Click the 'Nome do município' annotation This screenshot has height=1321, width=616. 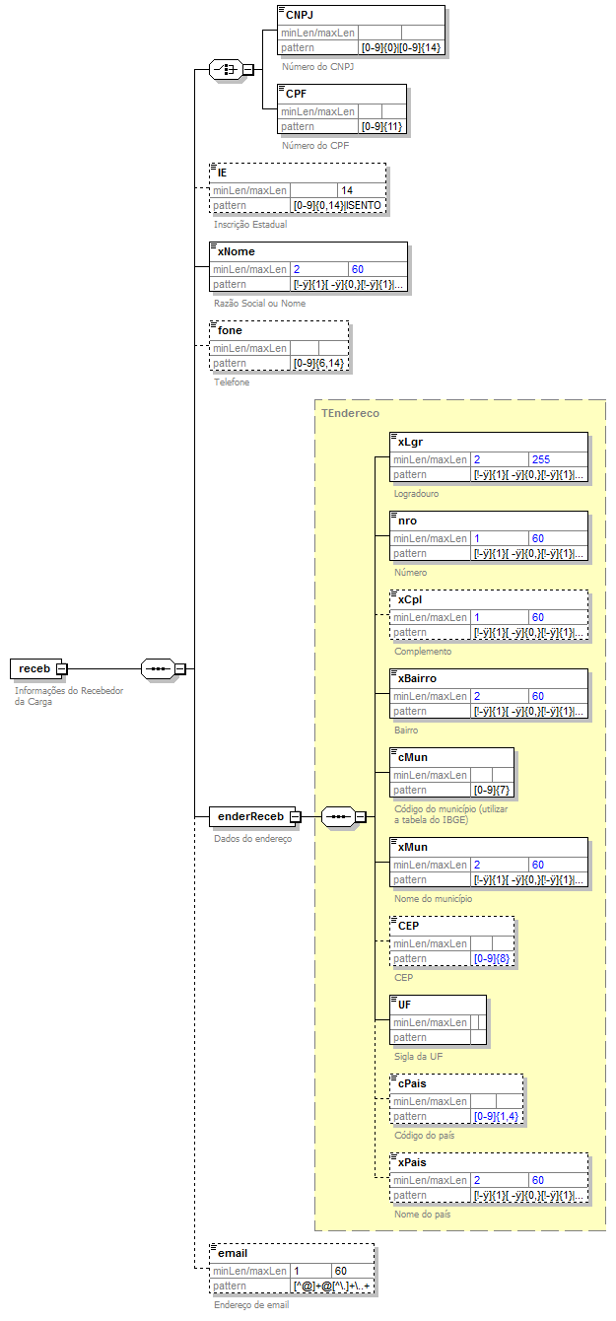coord(434,898)
